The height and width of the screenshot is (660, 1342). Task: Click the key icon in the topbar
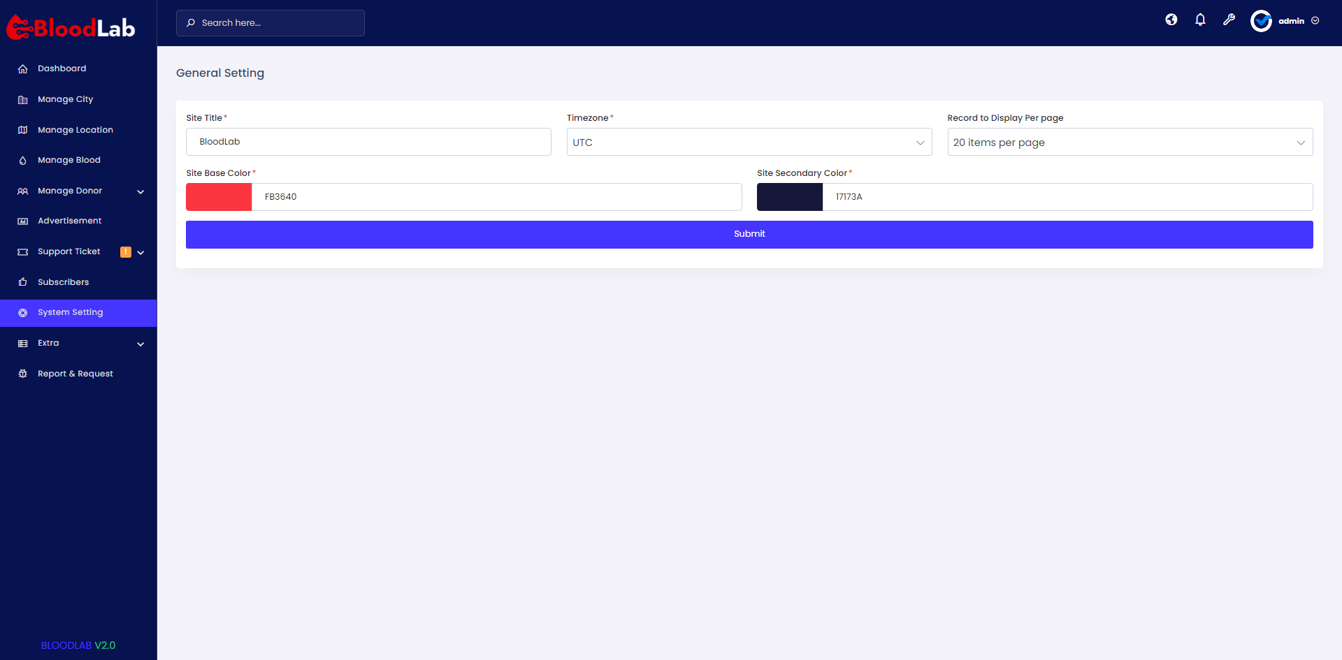(x=1229, y=20)
